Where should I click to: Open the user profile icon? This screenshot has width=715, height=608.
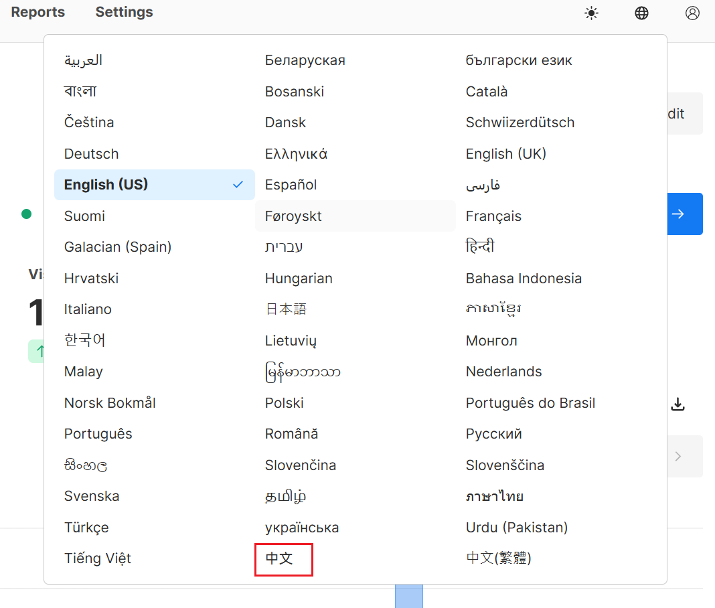pos(692,13)
